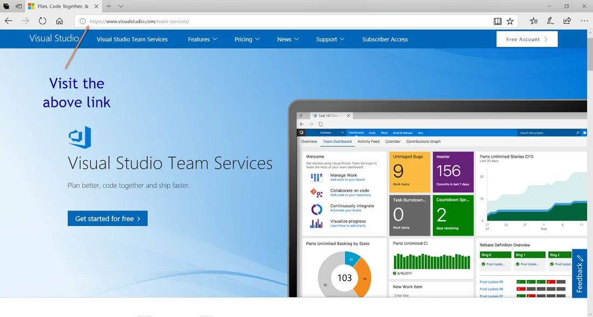Screen dimensions: 593x317
Task: Expand the Pricing dropdown menu
Action: 247,39
